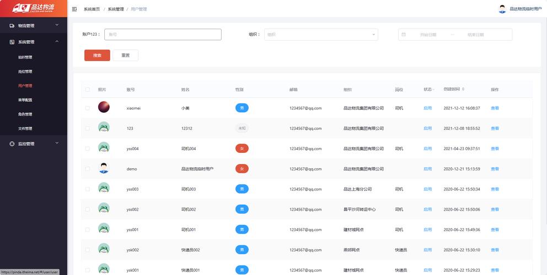
Task: Expand the 物流管理 sidebar menu
Action: pos(34,25)
